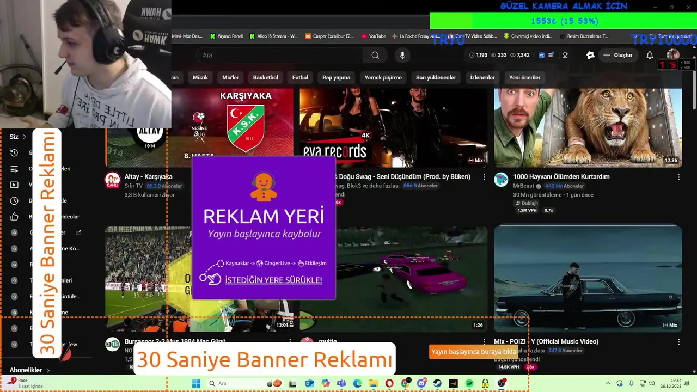This screenshot has width=697, height=392.
Task: Click the flower-shaped extension icon beside Oluştur
Action: tap(590, 55)
